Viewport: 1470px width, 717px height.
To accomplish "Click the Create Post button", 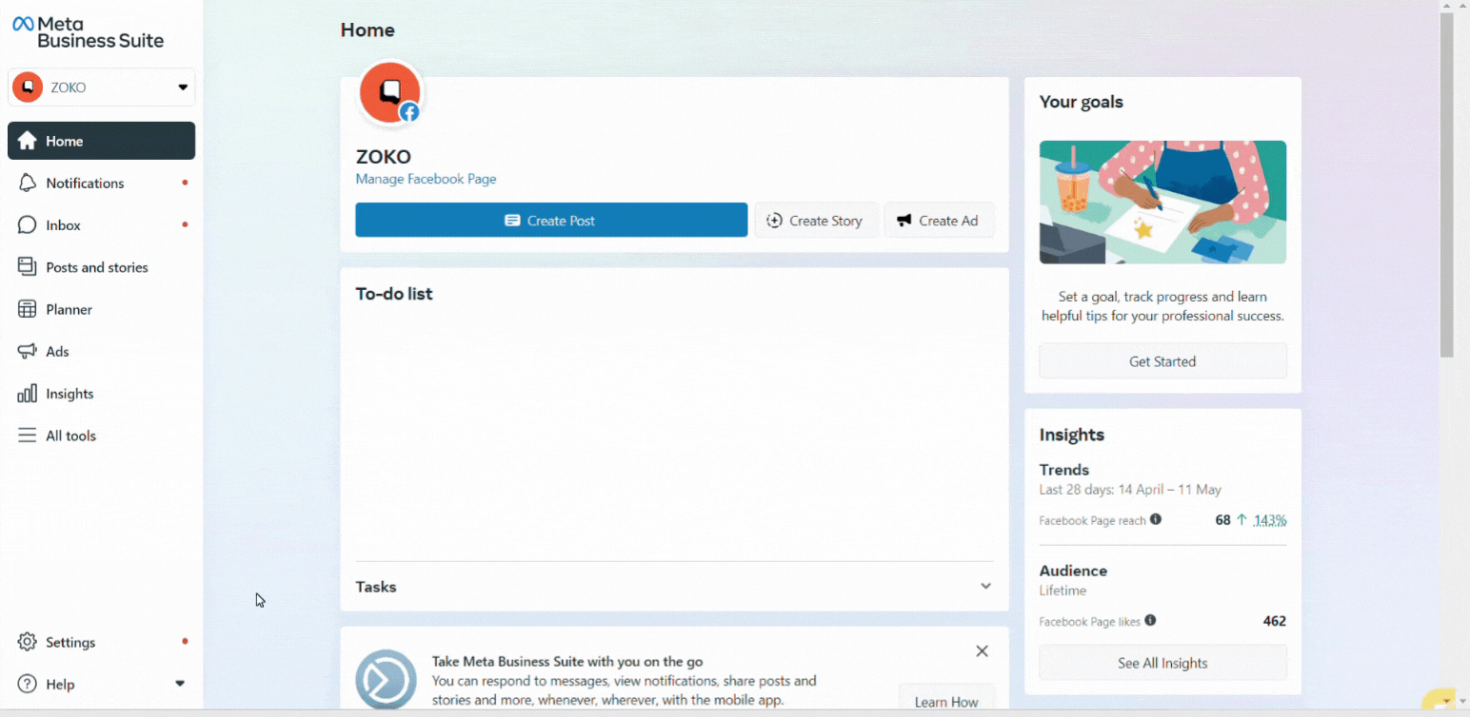I will point(551,220).
